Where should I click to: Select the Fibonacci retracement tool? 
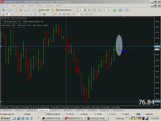(x=40, y=14)
